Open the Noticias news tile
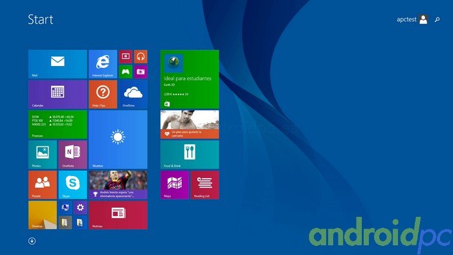 [x=118, y=215]
